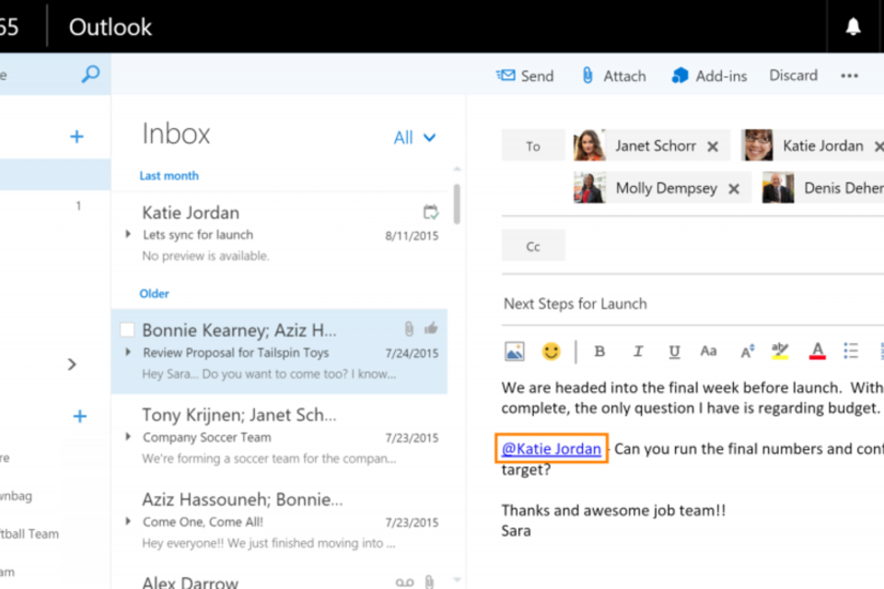Collapse the Last month group header

coord(169,176)
